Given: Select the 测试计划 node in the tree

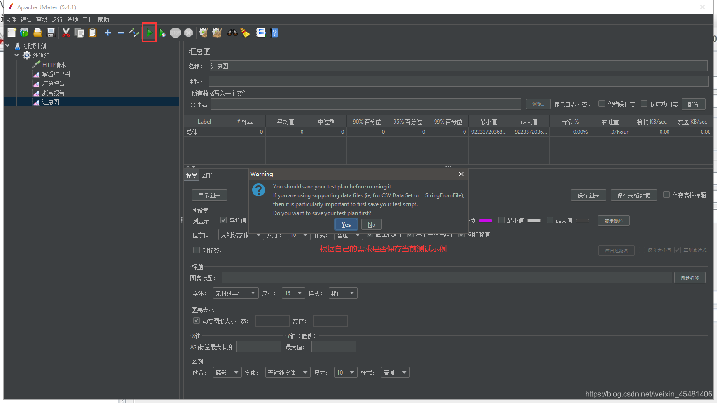Looking at the screenshot, I should coord(35,46).
